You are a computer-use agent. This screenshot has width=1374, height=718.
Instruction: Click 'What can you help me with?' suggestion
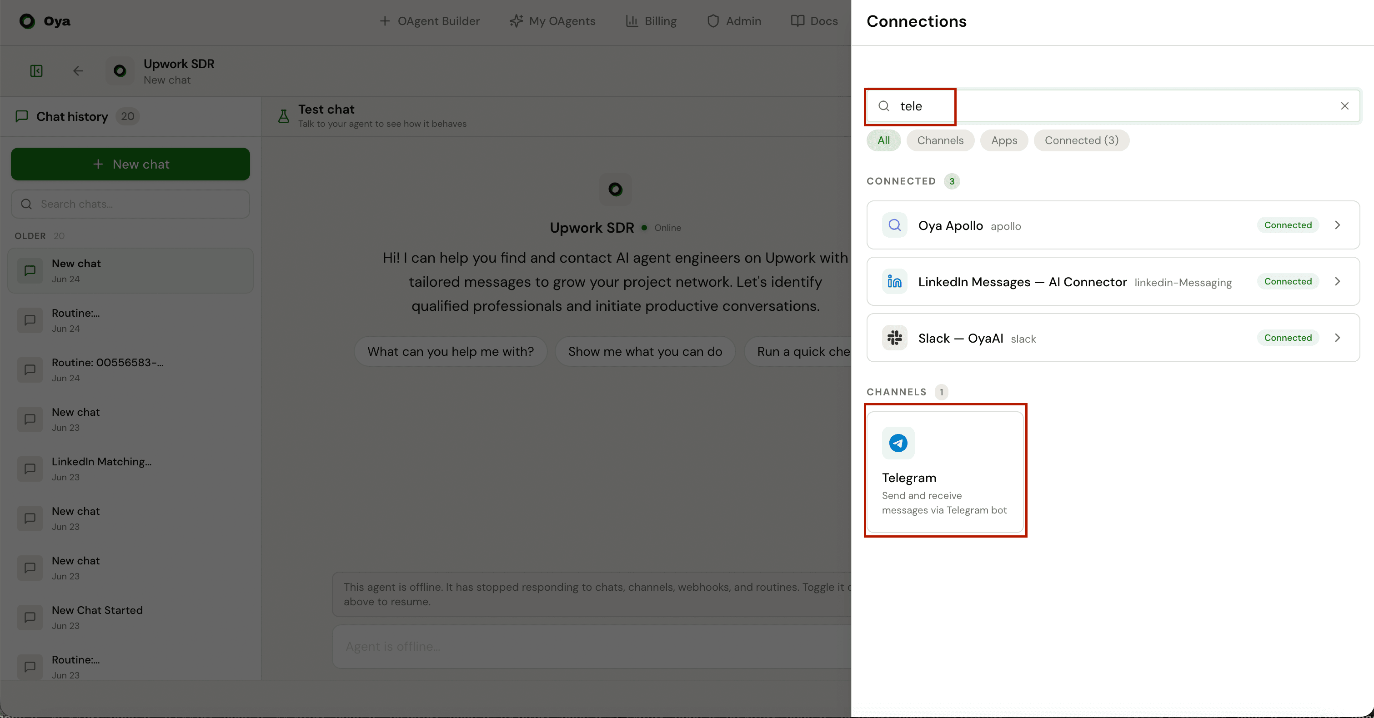[450, 351]
